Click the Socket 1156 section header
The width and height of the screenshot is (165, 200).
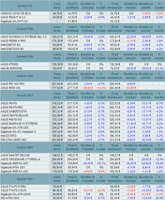coord(25,56)
